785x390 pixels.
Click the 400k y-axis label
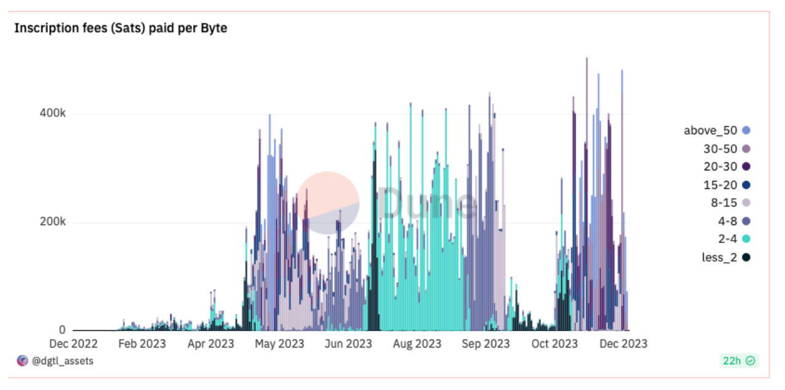point(53,114)
